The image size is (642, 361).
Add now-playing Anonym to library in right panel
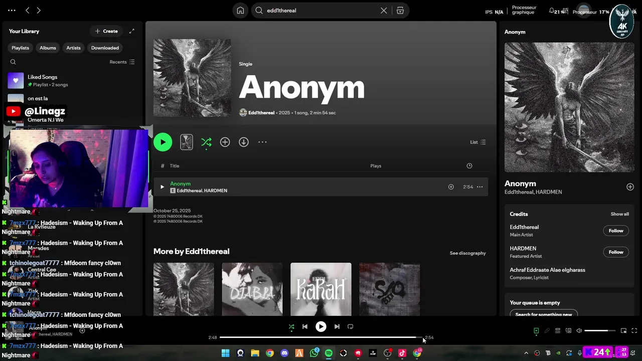[630, 187]
